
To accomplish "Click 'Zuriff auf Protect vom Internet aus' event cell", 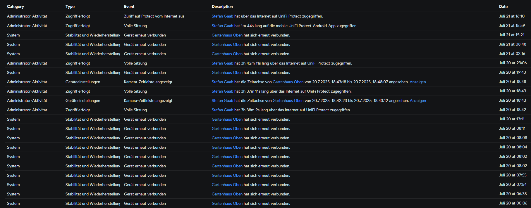I will [154, 16].
